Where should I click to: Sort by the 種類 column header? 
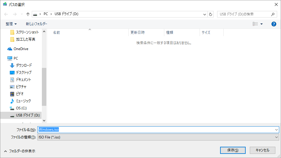182,33
